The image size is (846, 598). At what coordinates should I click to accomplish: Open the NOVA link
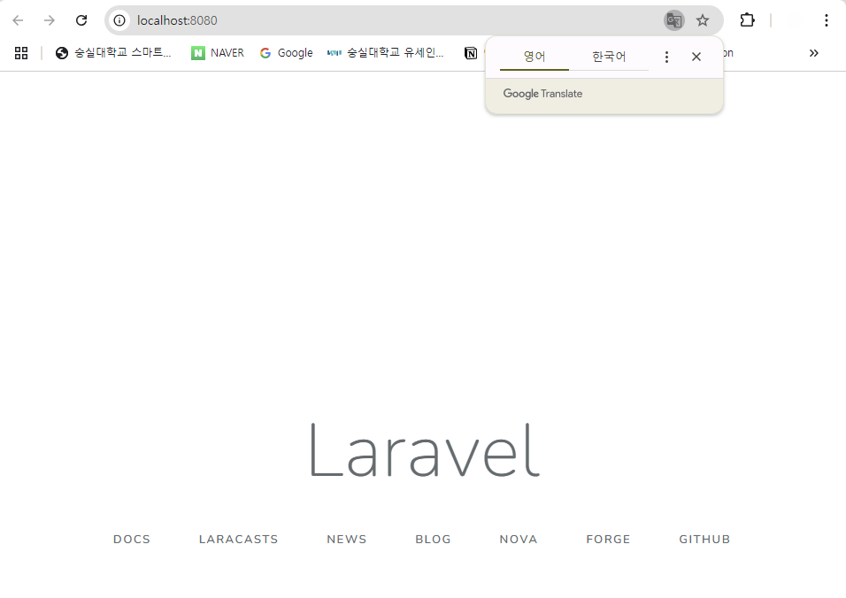[519, 540]
